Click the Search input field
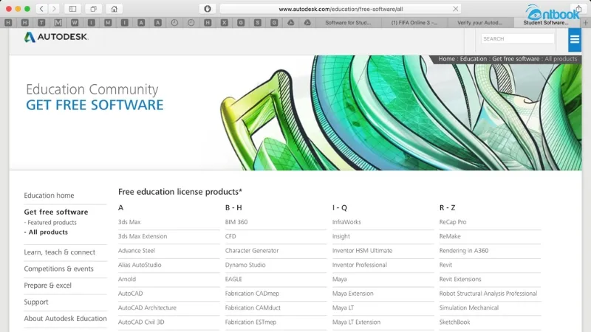This screenshot has width=591, height=332. pos(517,38)
